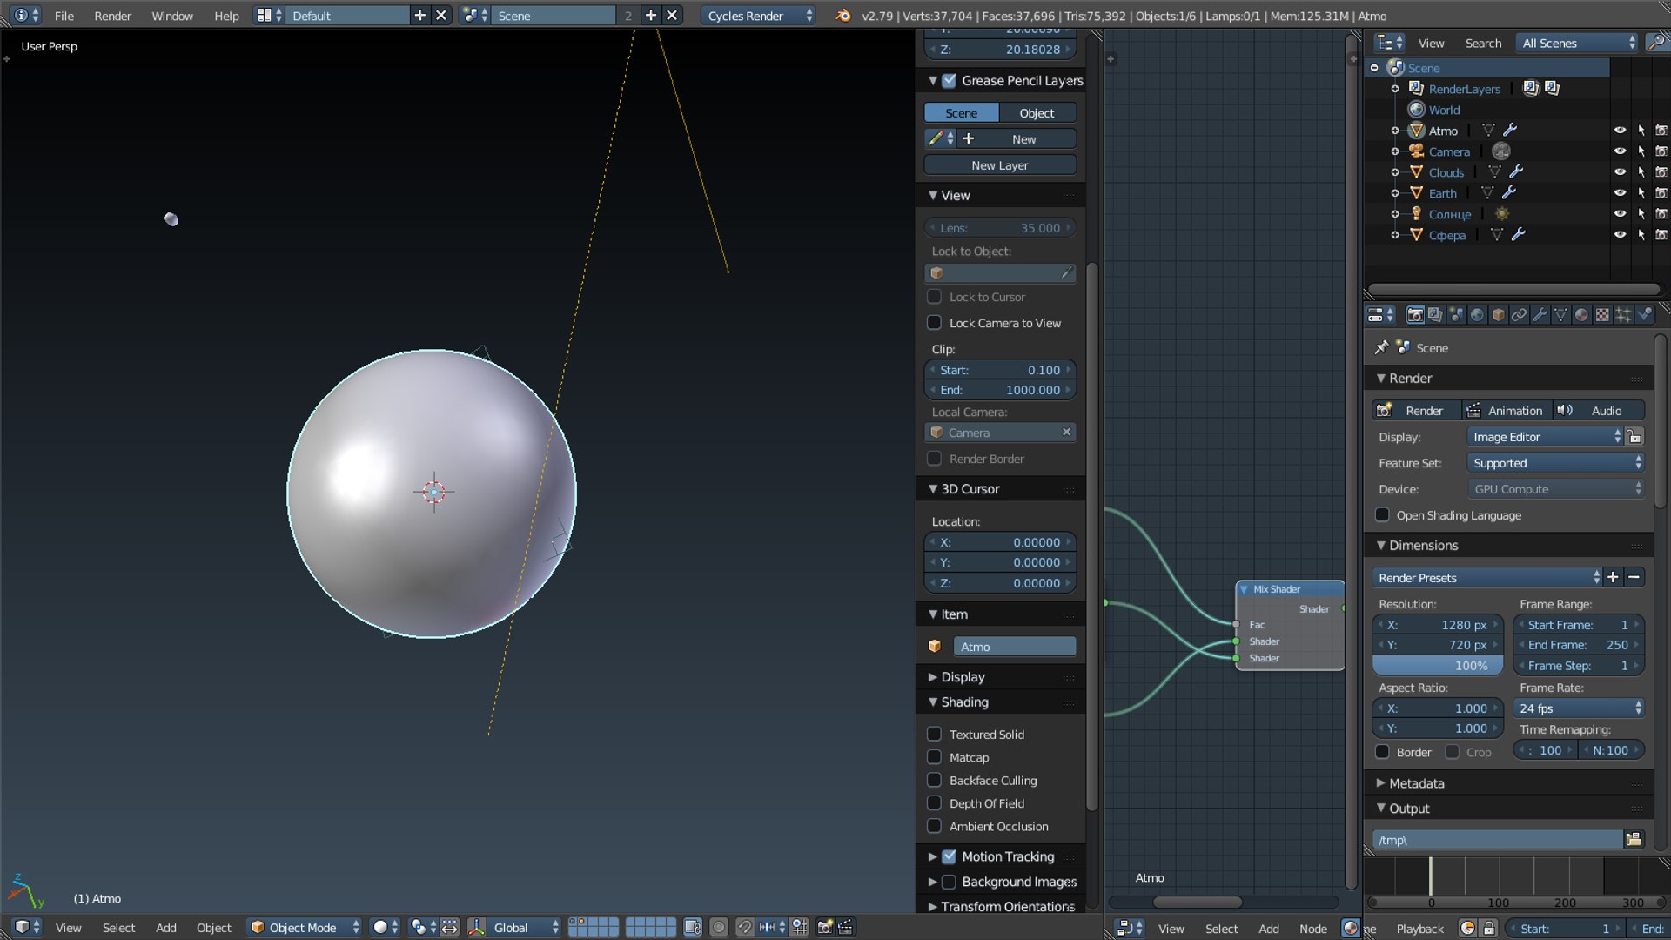The width and height of the screenshot is (1671, 940).
Task: Click the output path folder browse icon
Action: (x=1634, y=840)
